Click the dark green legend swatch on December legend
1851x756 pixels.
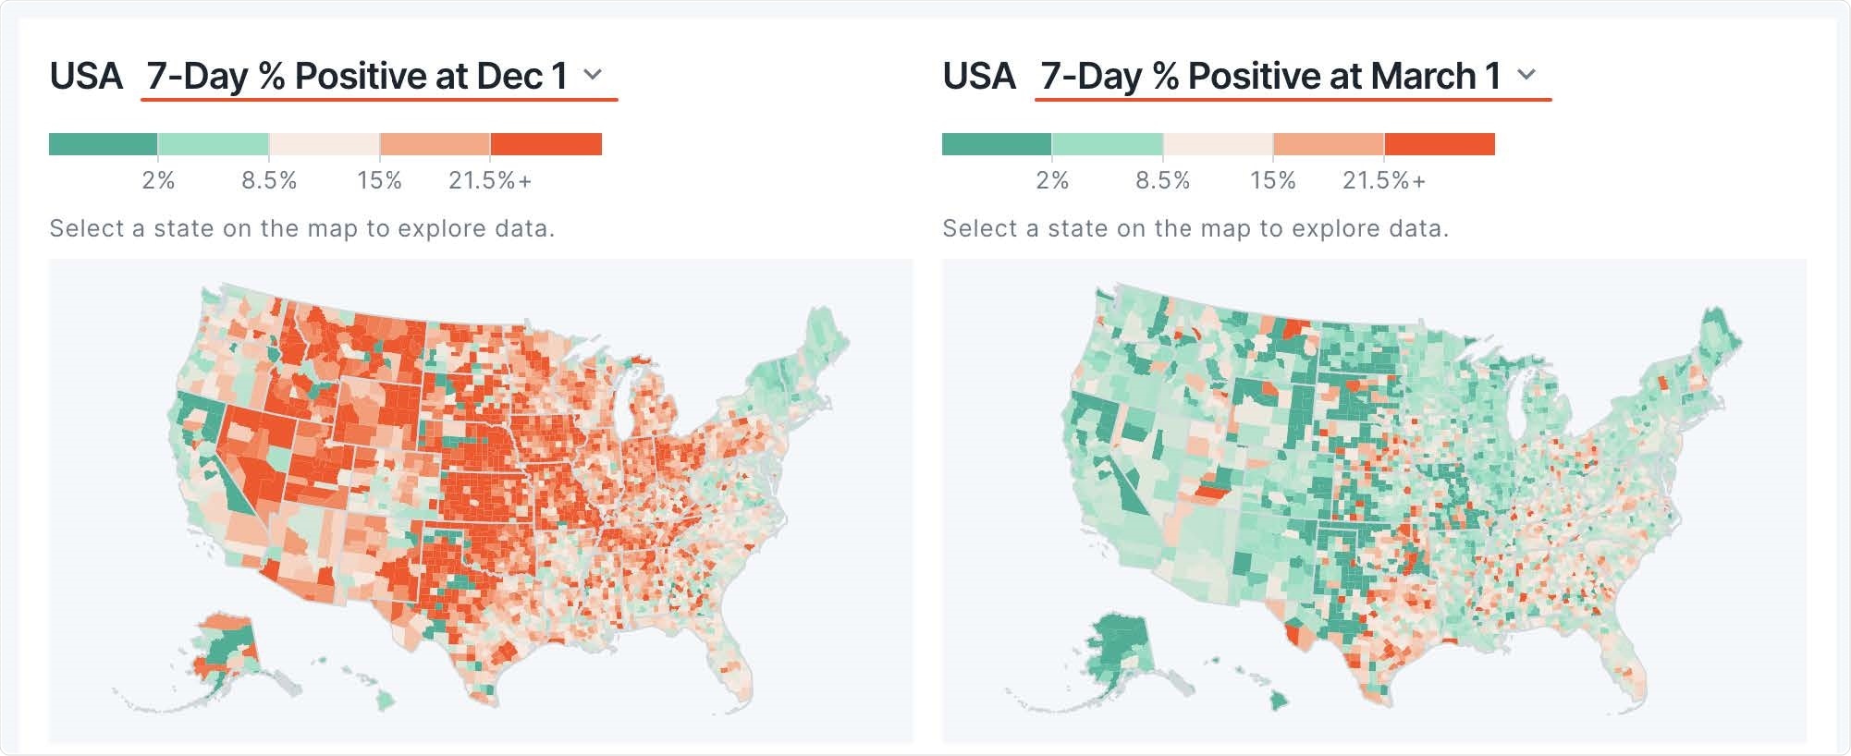click(x=102, y=143)
